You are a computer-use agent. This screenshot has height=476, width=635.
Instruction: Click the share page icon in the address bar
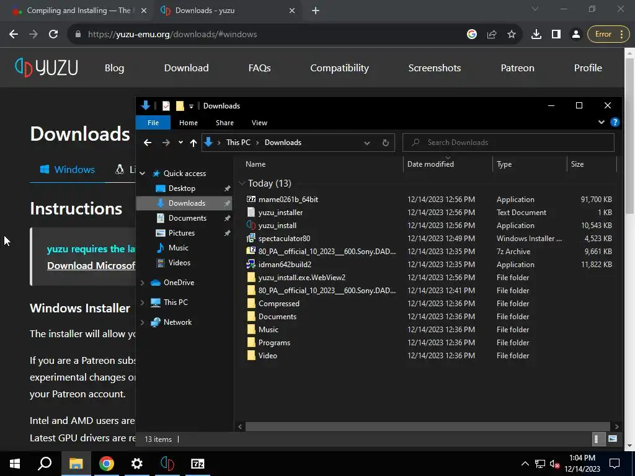492,35
